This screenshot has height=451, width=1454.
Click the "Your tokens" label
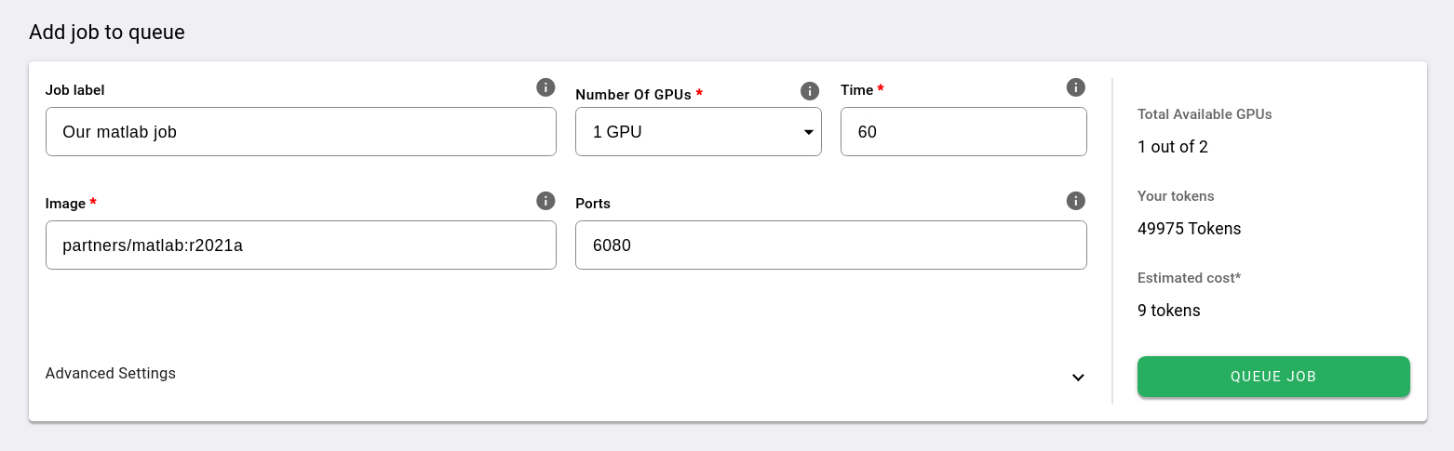1176,196
